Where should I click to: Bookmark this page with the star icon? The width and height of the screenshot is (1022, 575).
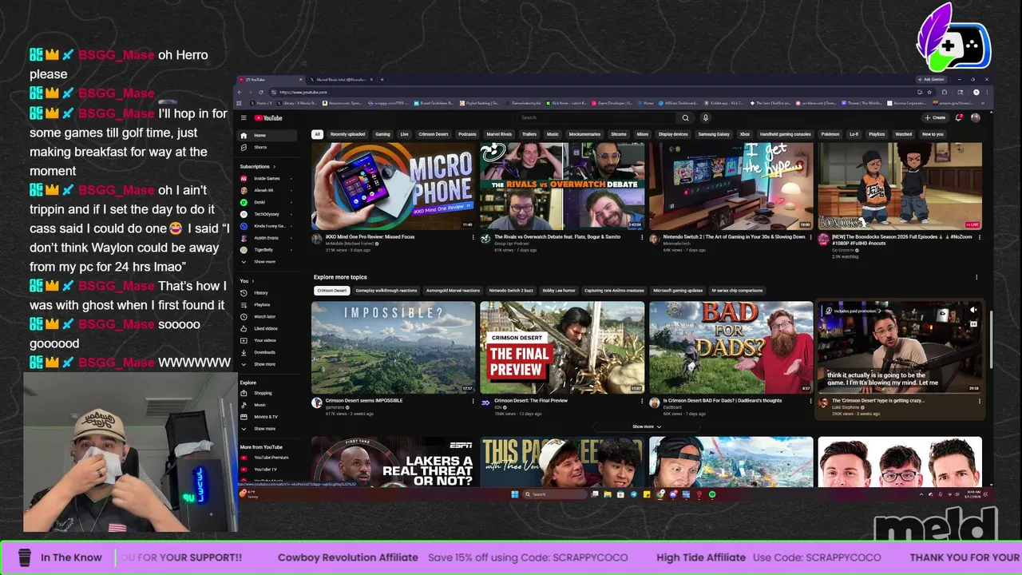pos(929,92)
